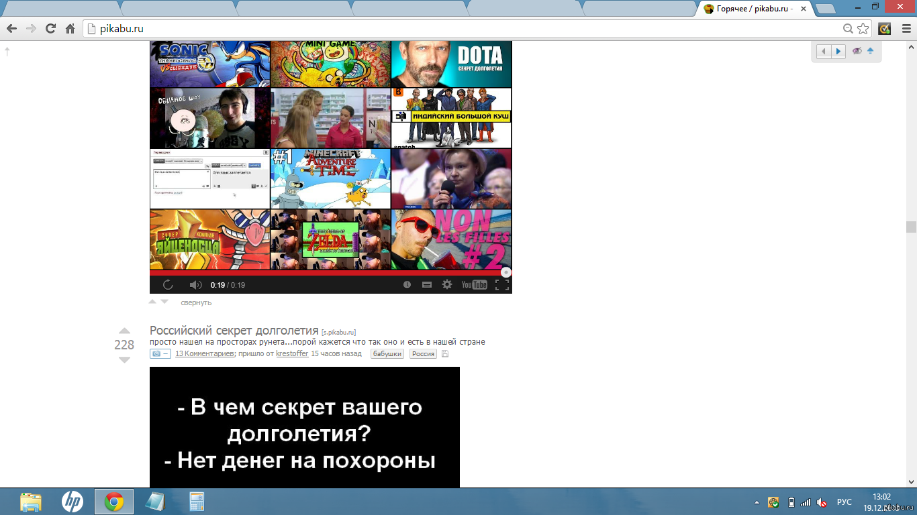Bookmark this page with the star icon
This screenshot has height=515, width=917.
863,29
